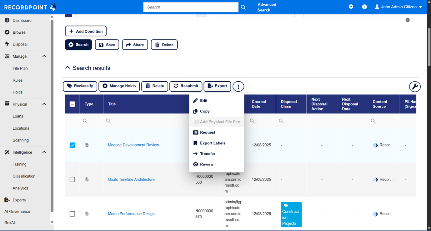This screenshot has height=231, width=431.
Task: Open the wrench column settings icon
Action: coord(415,87)
